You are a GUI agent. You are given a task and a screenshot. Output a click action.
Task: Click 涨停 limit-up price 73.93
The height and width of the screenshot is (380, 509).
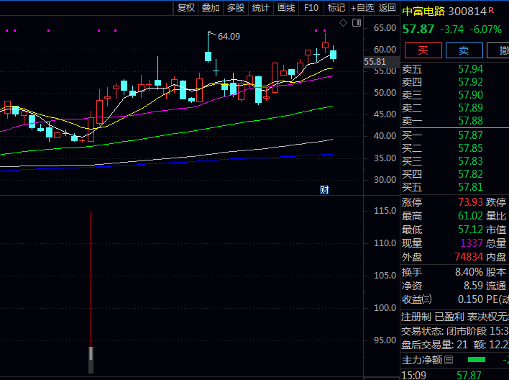pos(470,202)
